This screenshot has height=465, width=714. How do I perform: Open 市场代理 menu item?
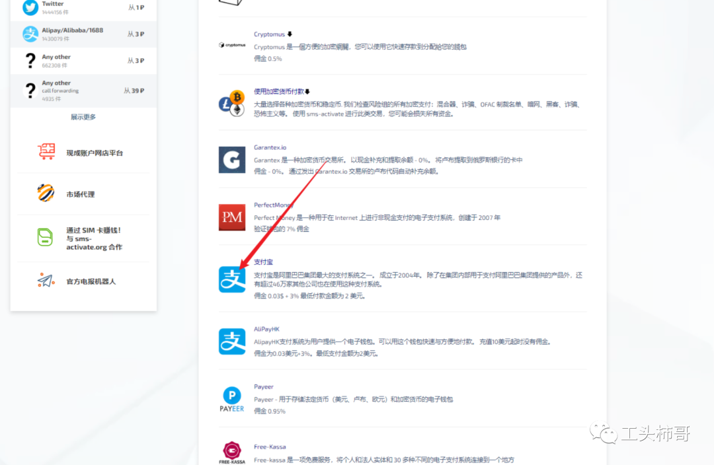click(80, 194)
